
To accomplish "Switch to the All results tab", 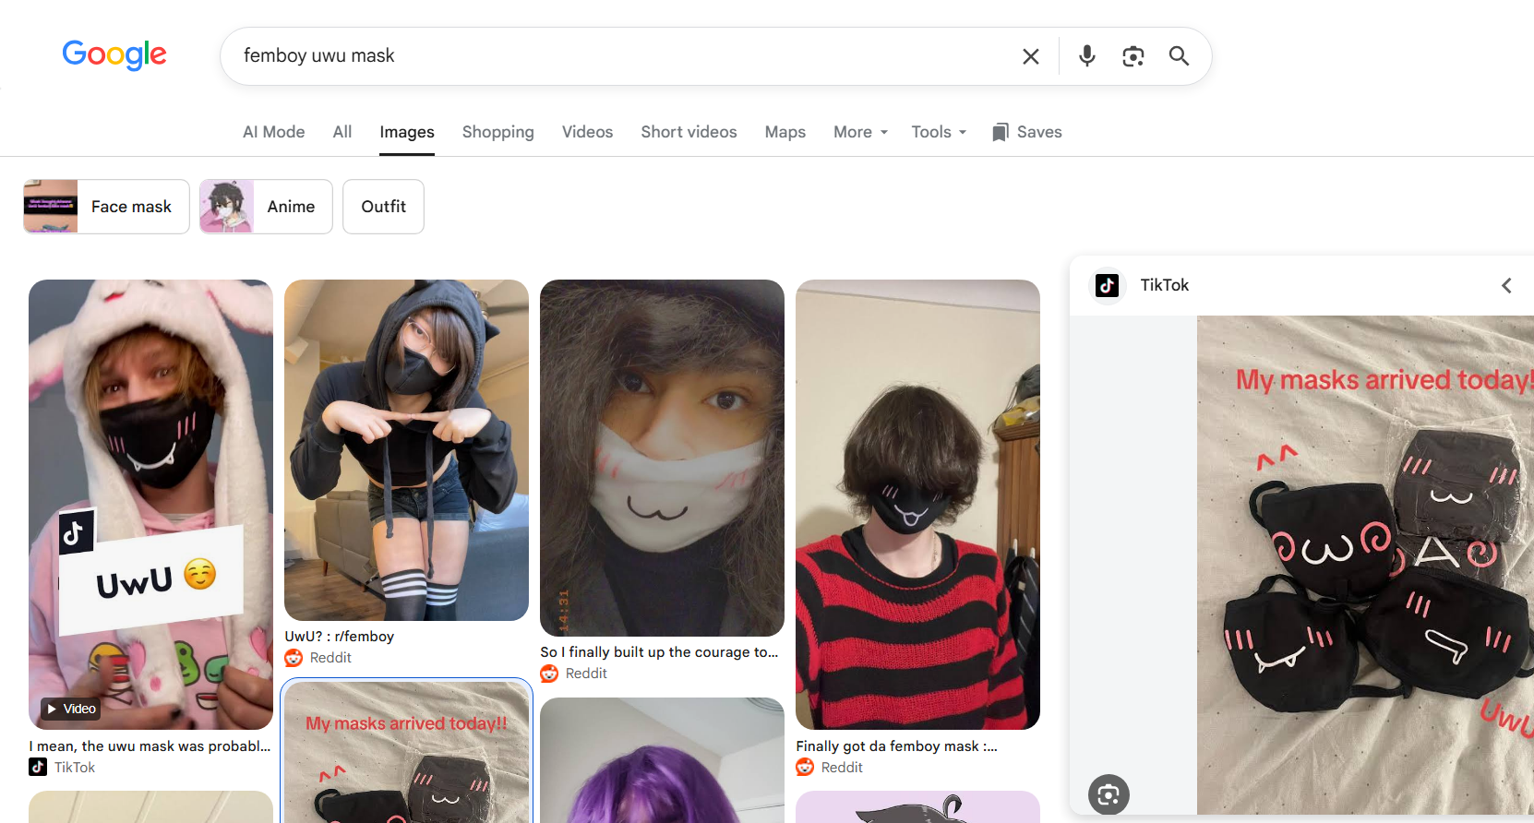I will click(342, 132).
